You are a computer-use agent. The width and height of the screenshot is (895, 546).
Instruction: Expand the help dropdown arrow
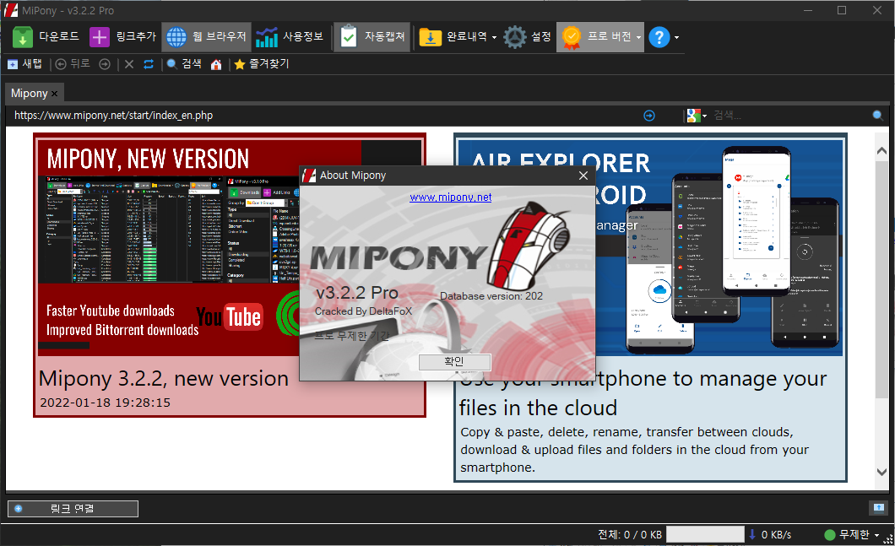pos(677,38)
